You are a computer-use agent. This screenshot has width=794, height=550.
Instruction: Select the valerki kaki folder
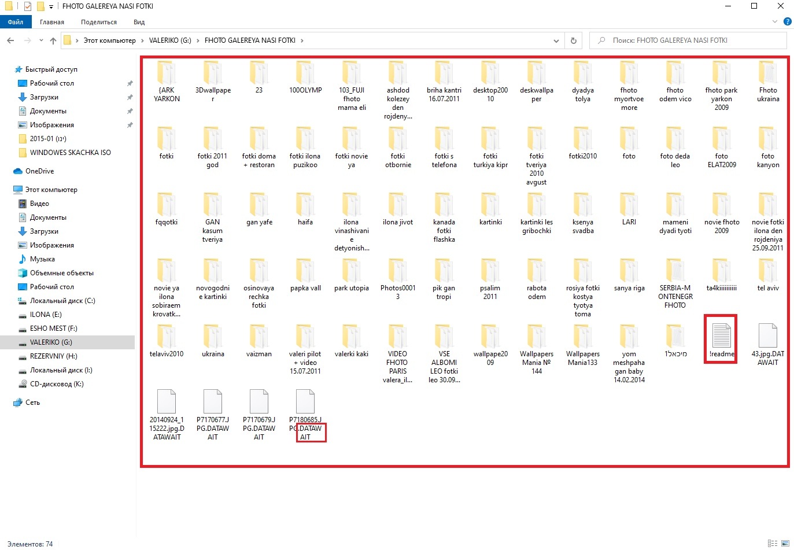pyautogui.click(x=352, y=341)
